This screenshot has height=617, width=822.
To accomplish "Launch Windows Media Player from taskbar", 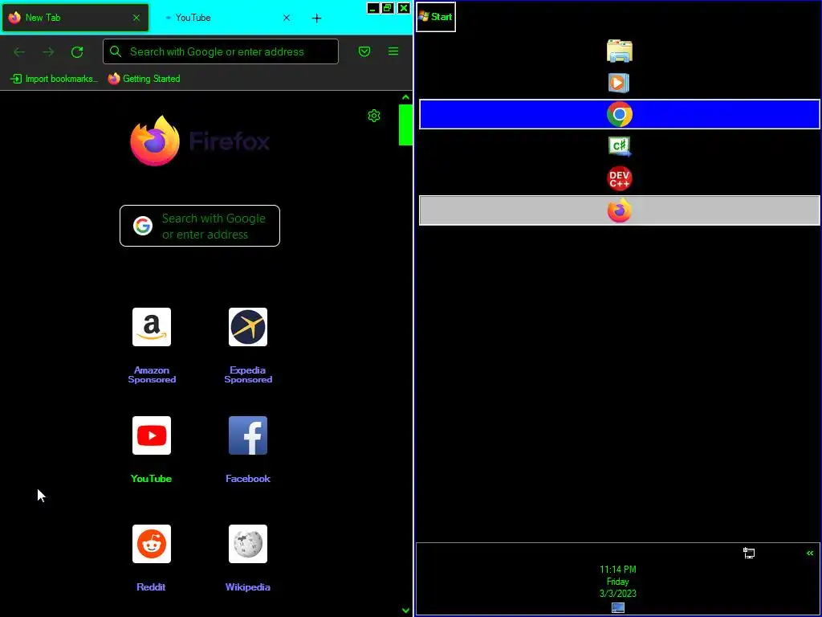I will [619, 83].
